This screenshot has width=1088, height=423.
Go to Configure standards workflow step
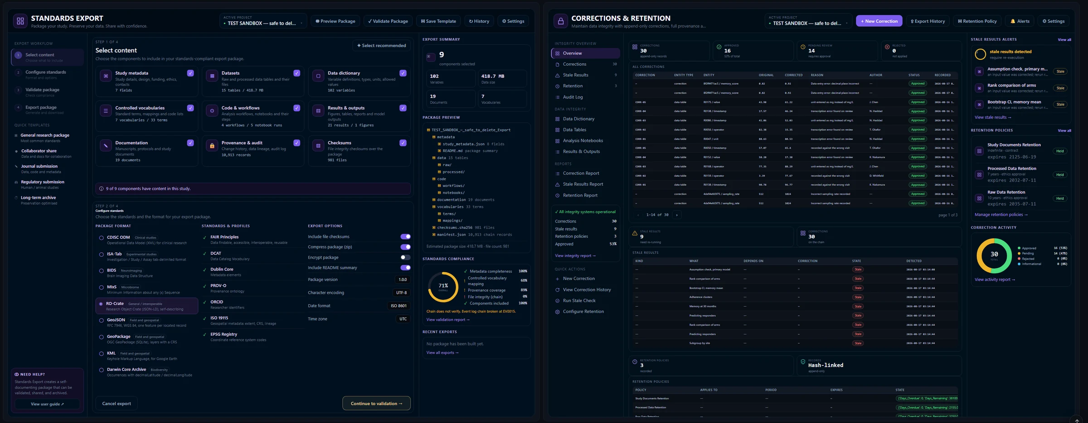click(48, 74)
